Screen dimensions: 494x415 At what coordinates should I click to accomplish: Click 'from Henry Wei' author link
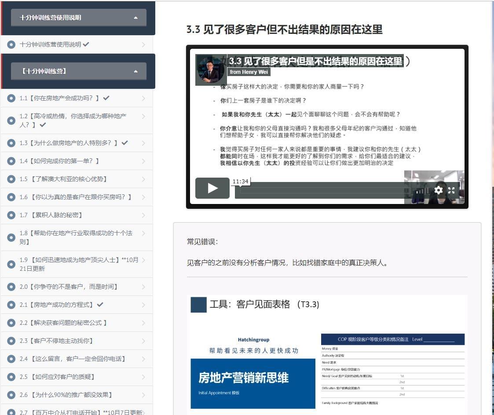coord(247,72)
